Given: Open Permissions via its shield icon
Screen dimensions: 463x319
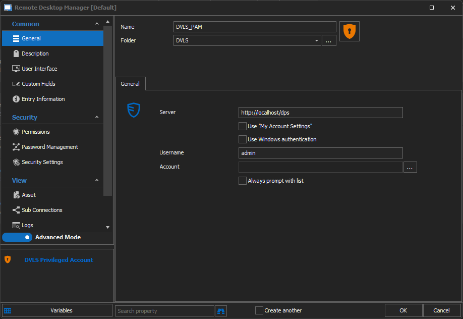Looking at the screenshot, I should (16, 132).
